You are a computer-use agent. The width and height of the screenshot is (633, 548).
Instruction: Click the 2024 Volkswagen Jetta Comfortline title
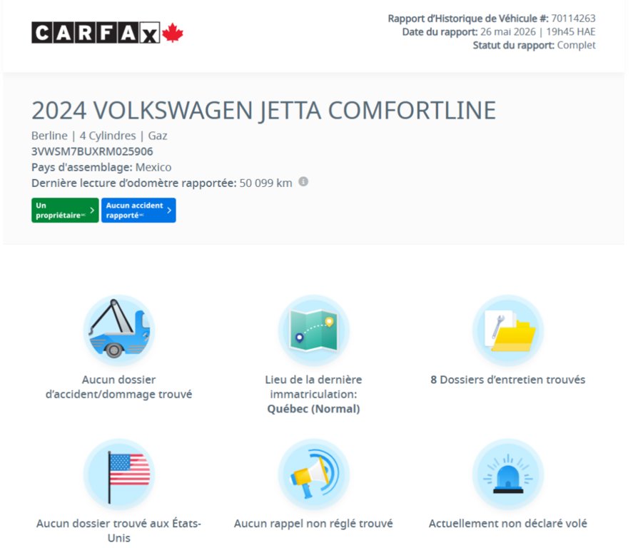tap(263, 110)
